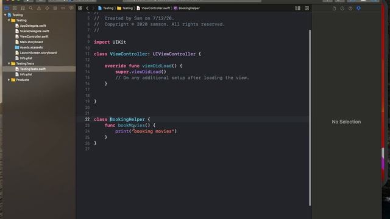Click ViewController.swift breadcrumb in jump bar
Viewport: 390px width, 219px height.
tap(154, 8)
